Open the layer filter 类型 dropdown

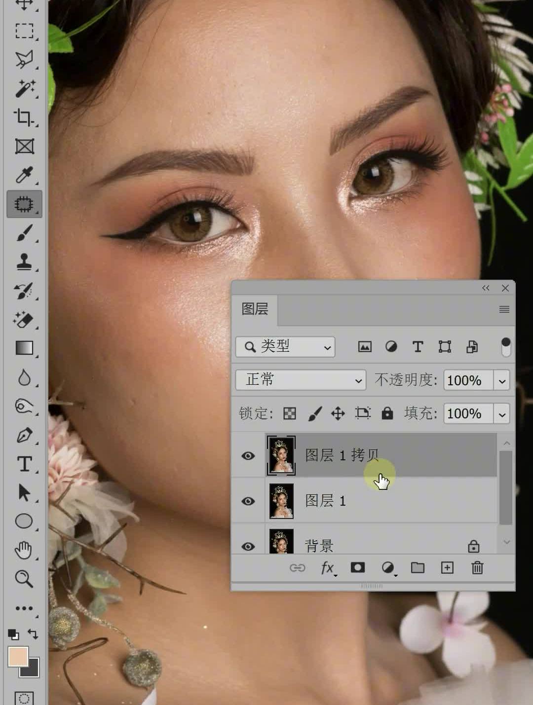pos(284,347)
